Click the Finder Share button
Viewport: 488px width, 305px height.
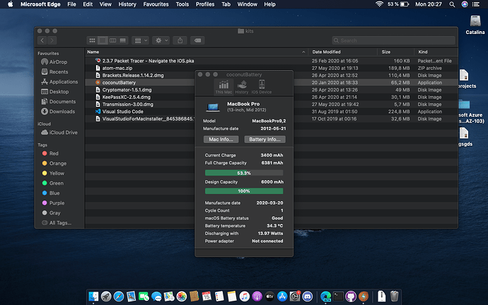point(180,40)
